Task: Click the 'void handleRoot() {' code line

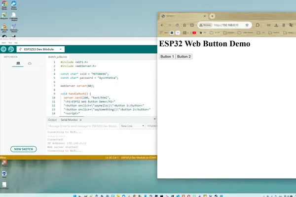Action: point(75,94)
